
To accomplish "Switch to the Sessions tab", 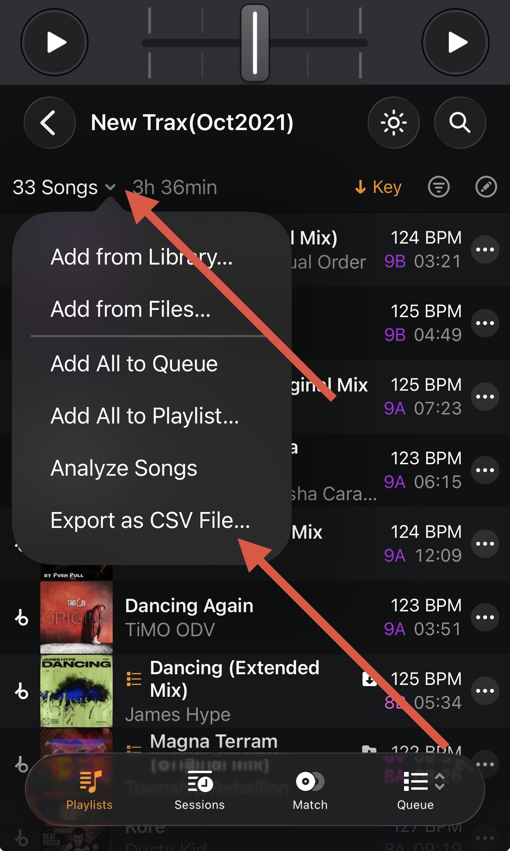I will pyautogui.click(x=200, y=789).
